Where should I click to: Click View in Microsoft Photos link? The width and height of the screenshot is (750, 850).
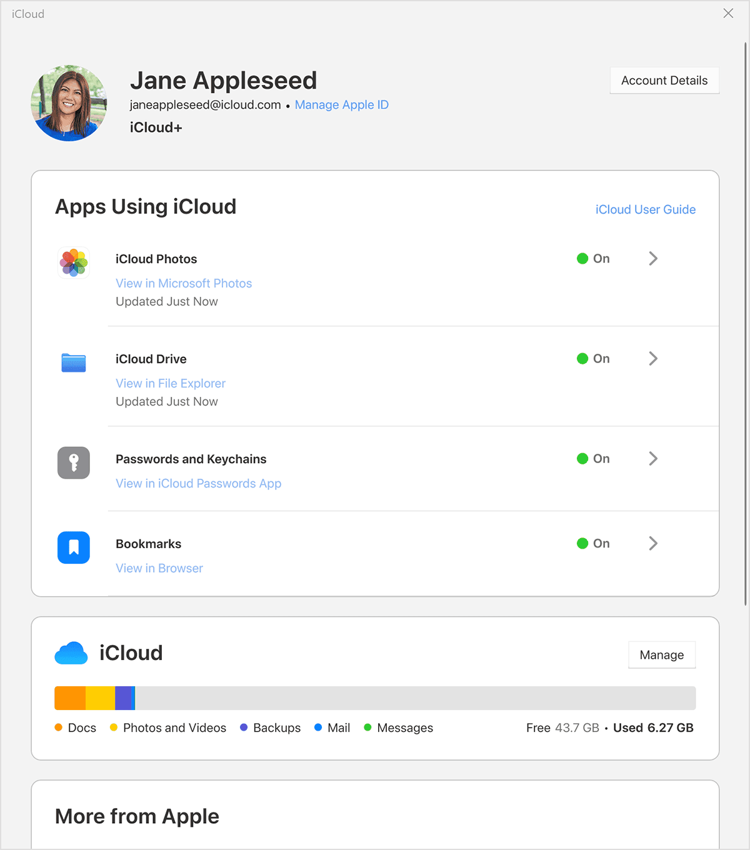[x=184, y=284]
